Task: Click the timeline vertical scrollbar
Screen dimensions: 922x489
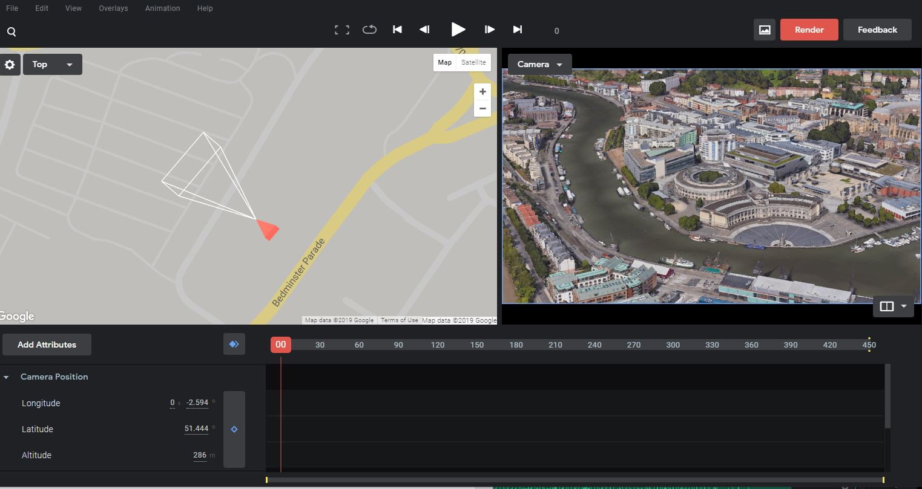Action: [887, 396]
